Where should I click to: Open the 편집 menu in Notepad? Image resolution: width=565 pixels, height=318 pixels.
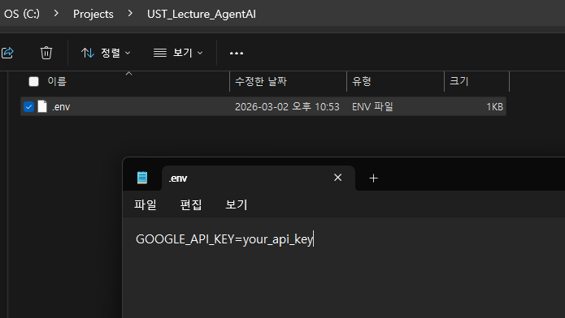tap(190, 204)
